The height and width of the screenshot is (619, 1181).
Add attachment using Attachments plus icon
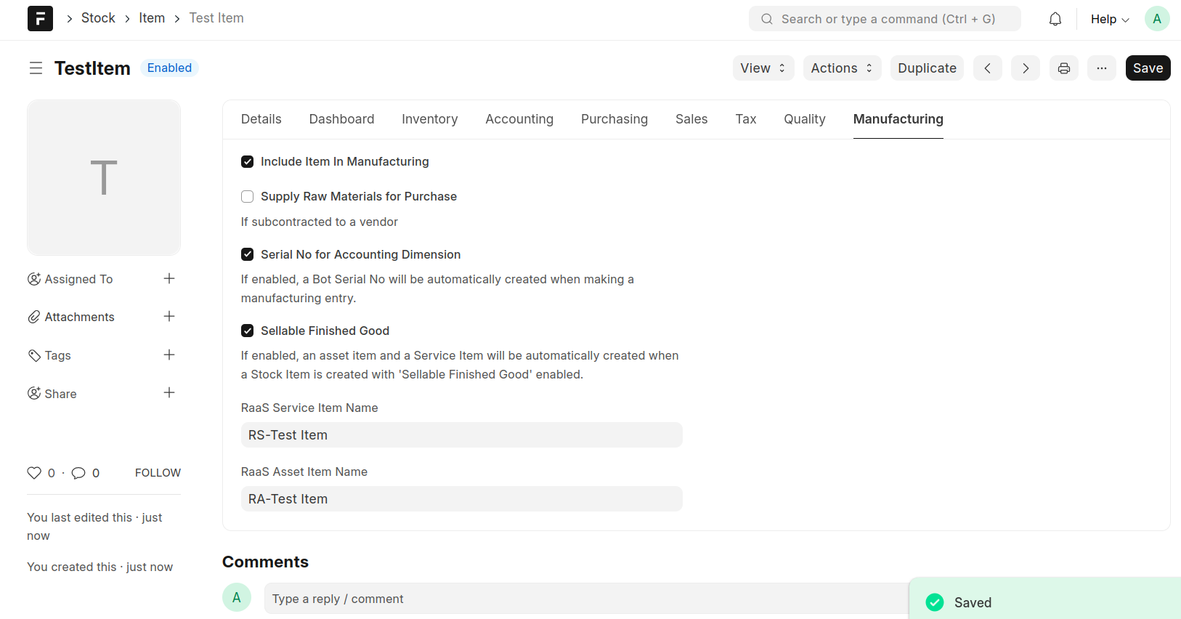[169, 317]
